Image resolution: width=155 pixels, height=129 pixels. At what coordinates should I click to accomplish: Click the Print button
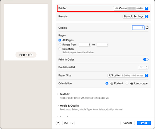(144, 123)
